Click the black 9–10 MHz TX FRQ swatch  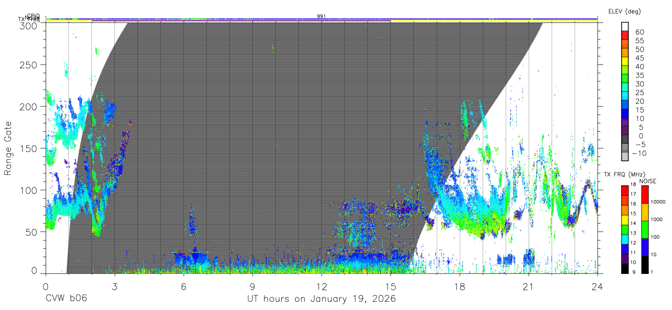point(625,267)
